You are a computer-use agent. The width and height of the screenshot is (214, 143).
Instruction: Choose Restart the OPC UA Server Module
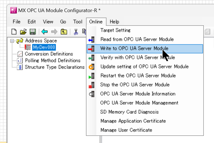click(145, 76)
